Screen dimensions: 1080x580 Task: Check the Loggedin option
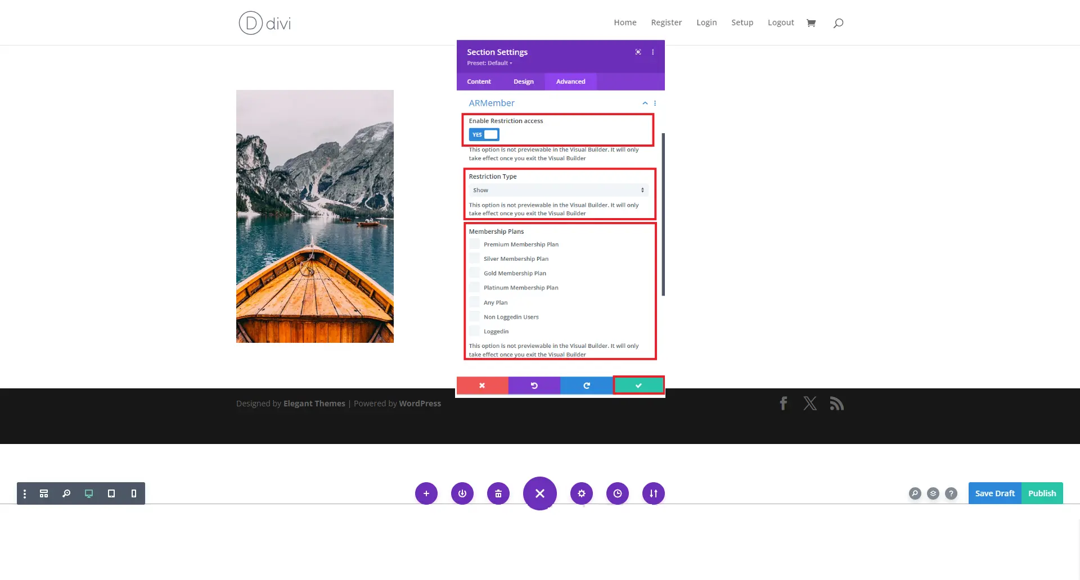475,331
